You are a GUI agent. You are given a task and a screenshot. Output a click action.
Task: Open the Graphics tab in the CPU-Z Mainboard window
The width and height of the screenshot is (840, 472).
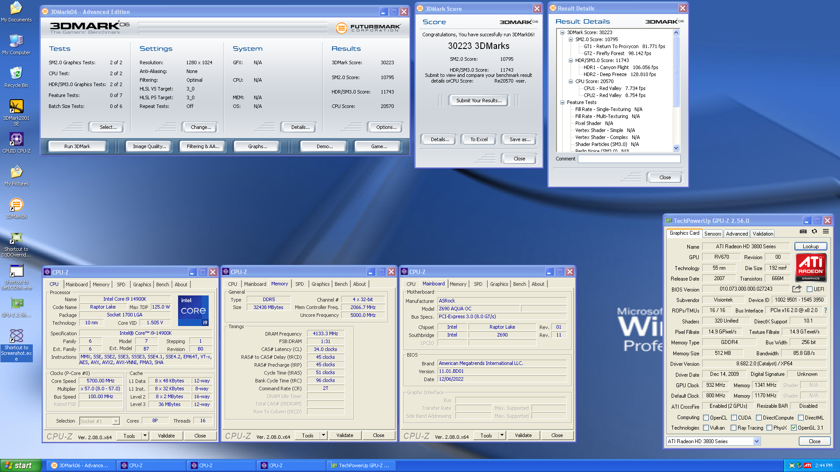499,284
